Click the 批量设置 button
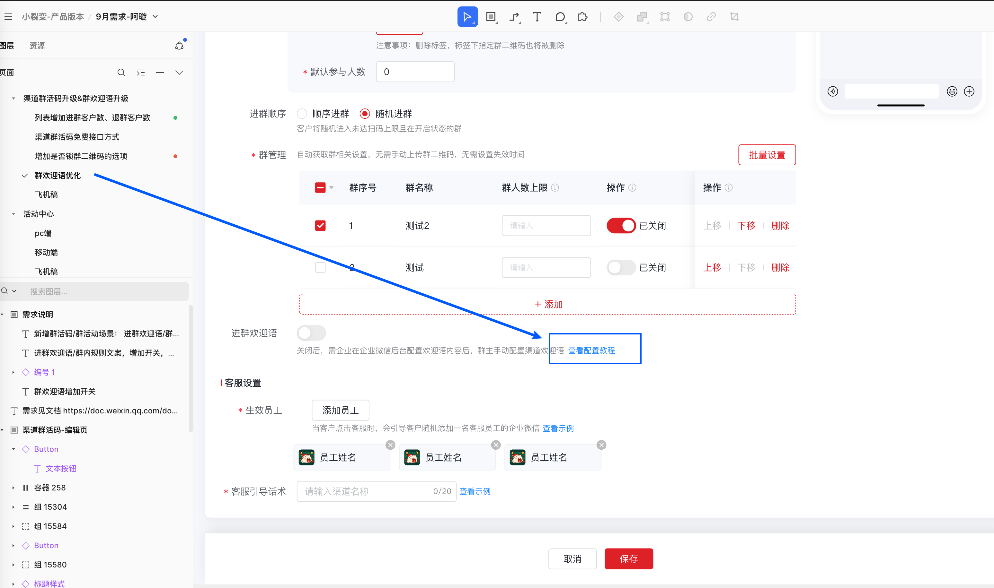The height and width of the screenshot is (588, 994). 767,155
